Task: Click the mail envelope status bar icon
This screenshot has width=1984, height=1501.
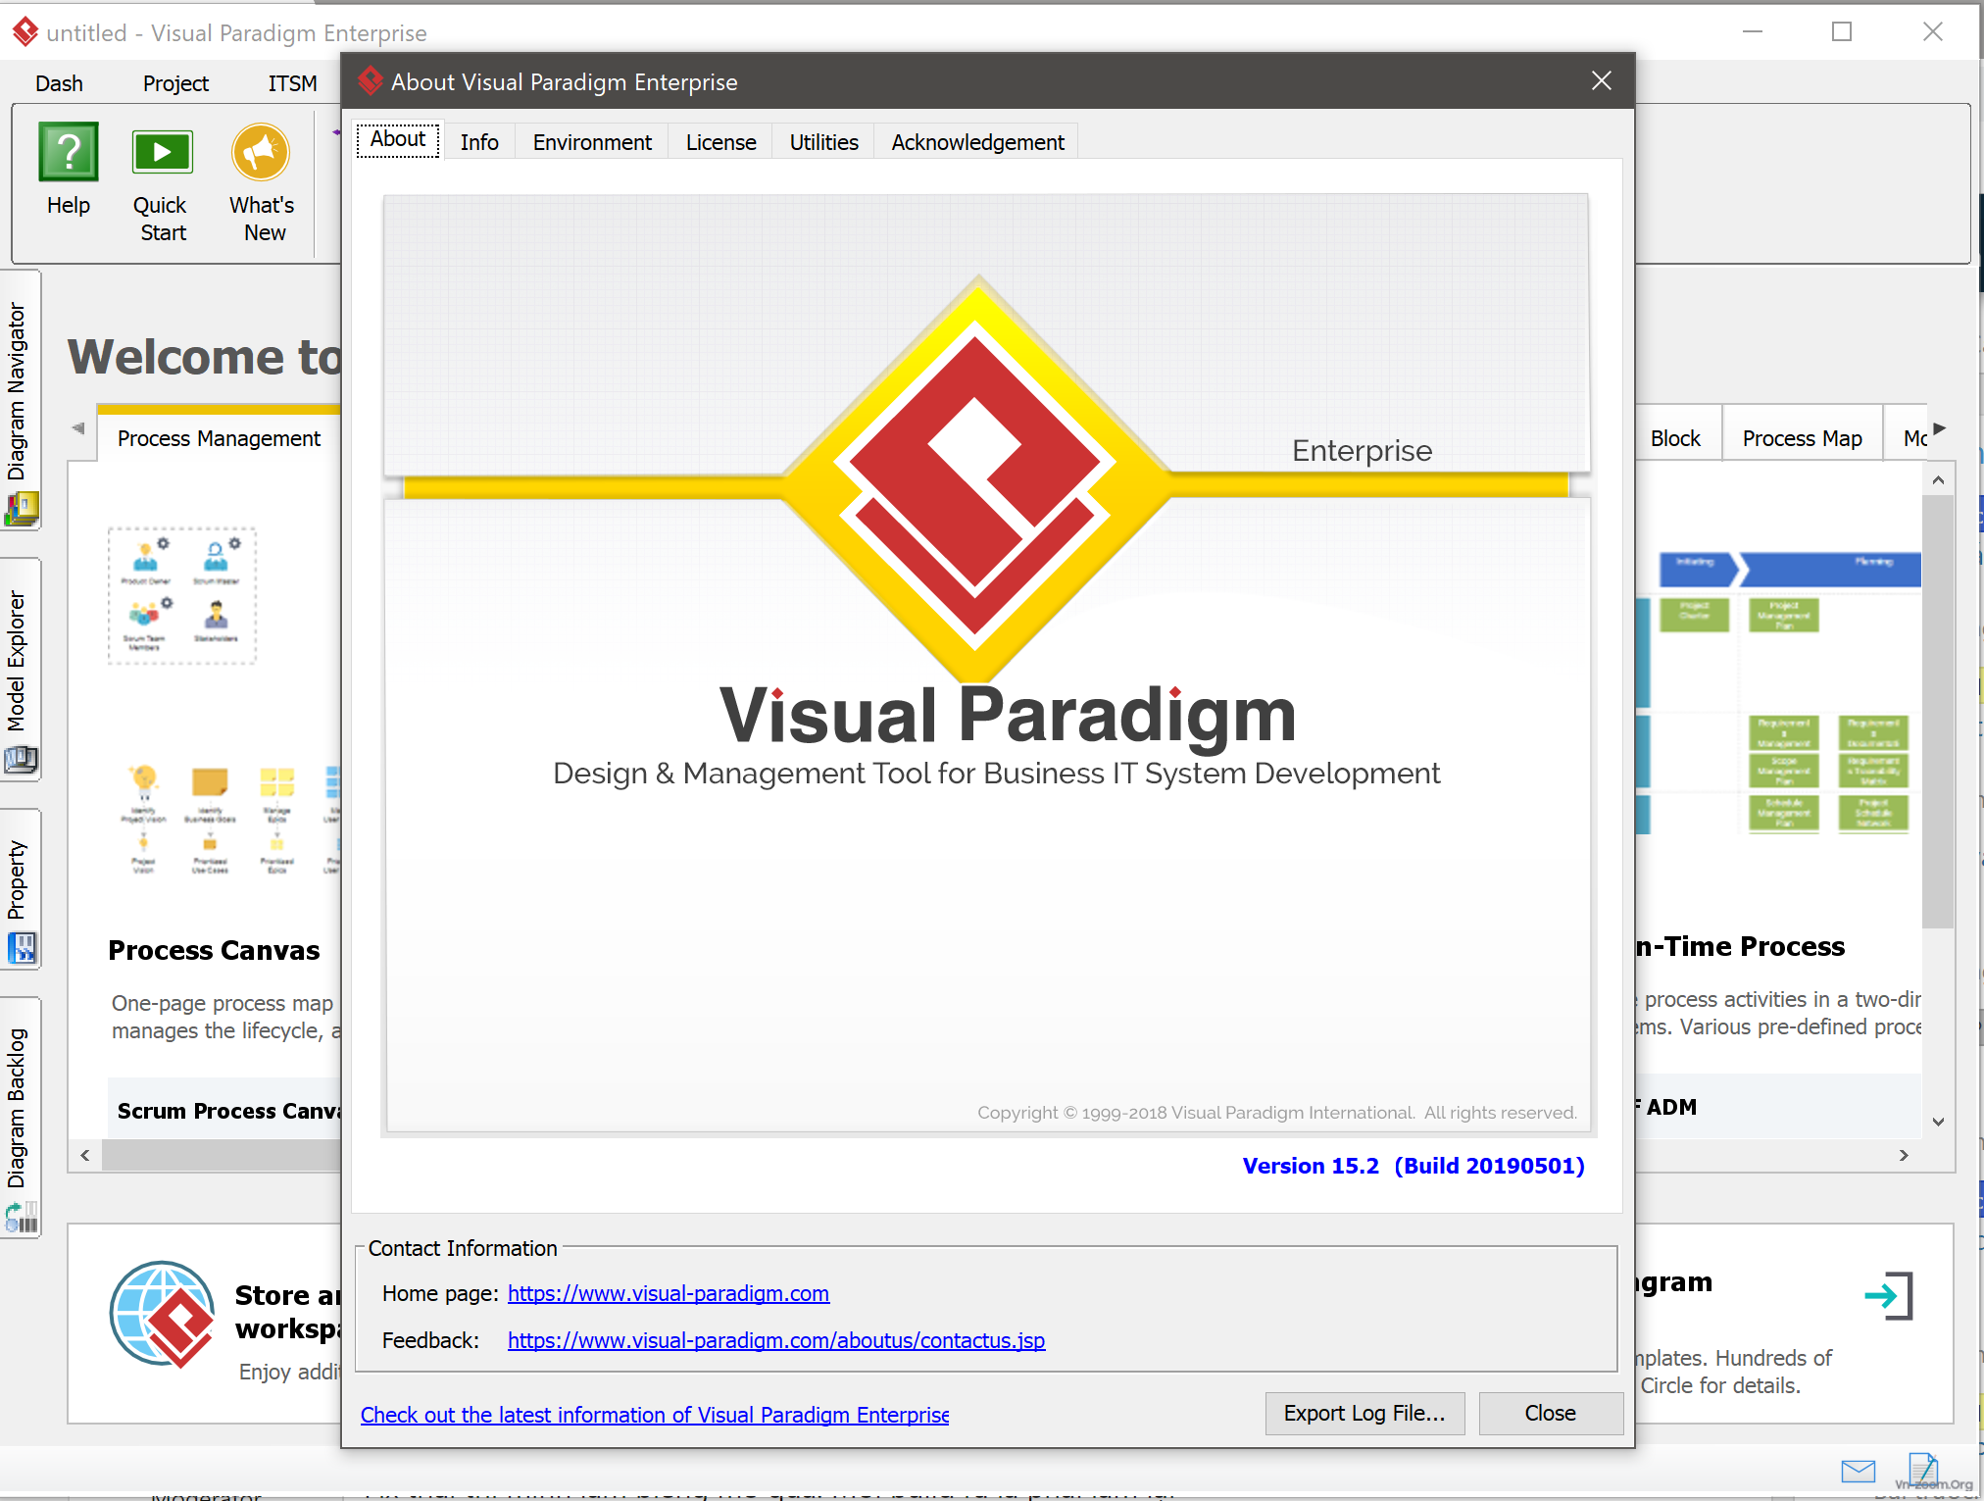Action: 1858,1470
